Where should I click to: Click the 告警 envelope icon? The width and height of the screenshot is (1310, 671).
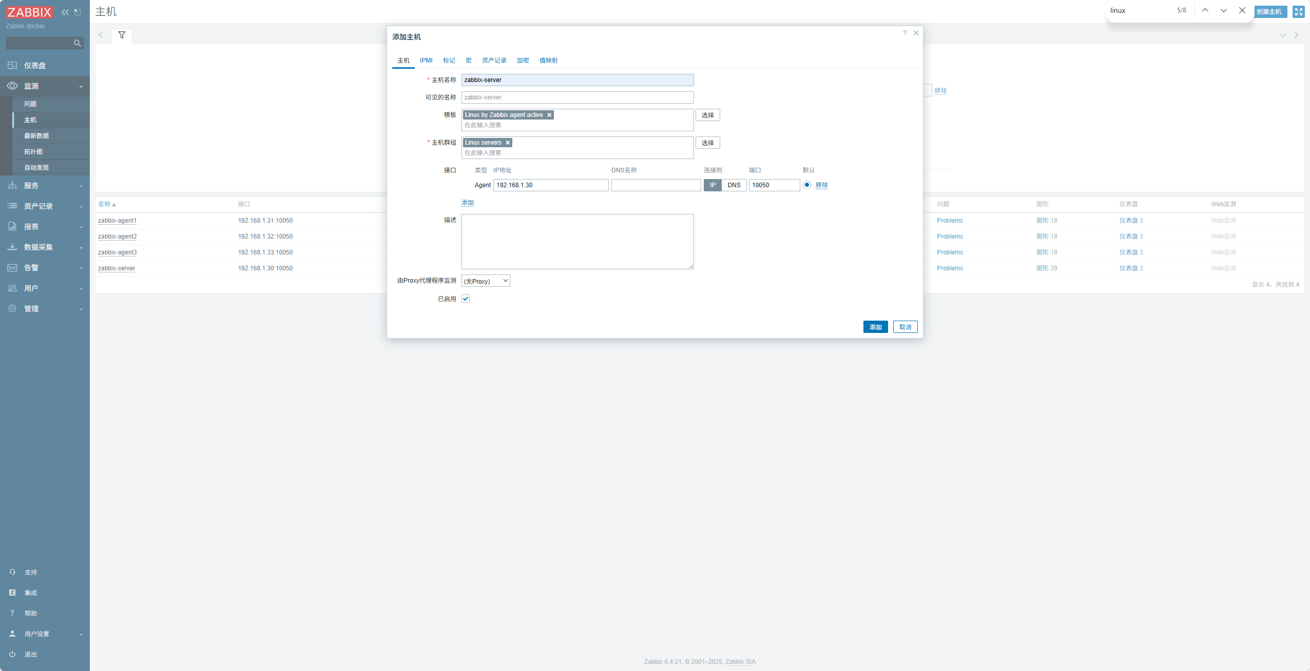pos(12,268)
